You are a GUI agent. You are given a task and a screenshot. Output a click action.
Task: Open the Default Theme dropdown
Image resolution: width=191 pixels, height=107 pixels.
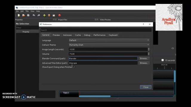coord(109,45)
